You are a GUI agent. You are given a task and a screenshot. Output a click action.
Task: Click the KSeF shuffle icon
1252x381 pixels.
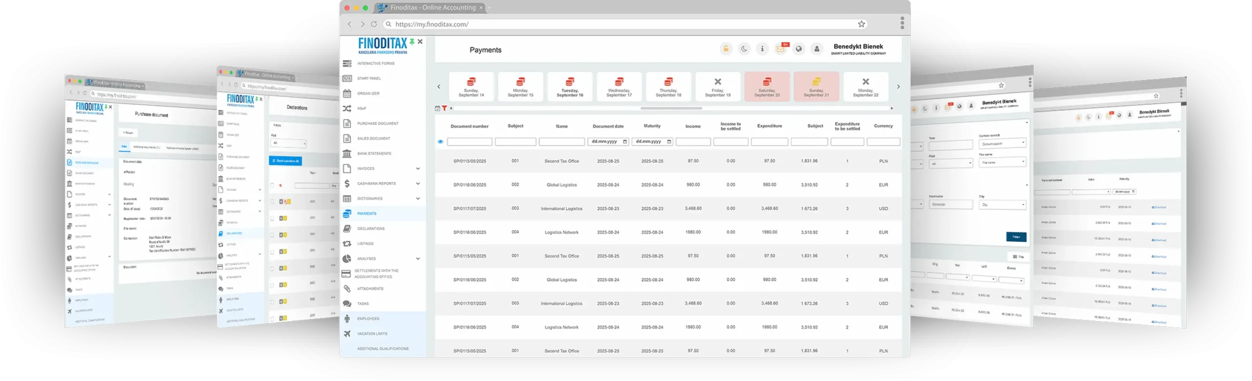point(347,109)
